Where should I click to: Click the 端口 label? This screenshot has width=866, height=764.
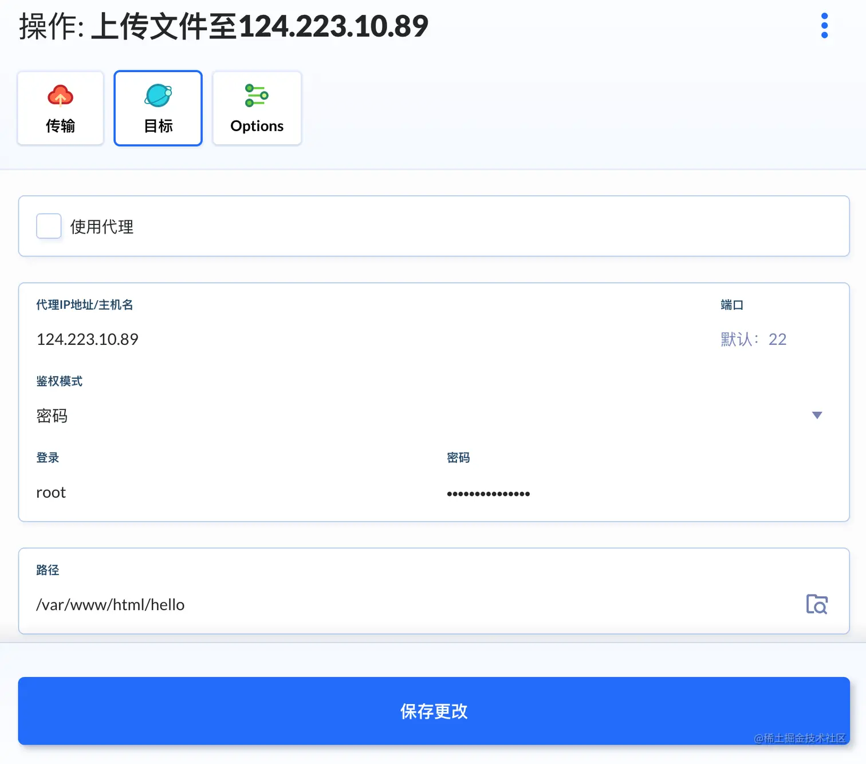732,305
